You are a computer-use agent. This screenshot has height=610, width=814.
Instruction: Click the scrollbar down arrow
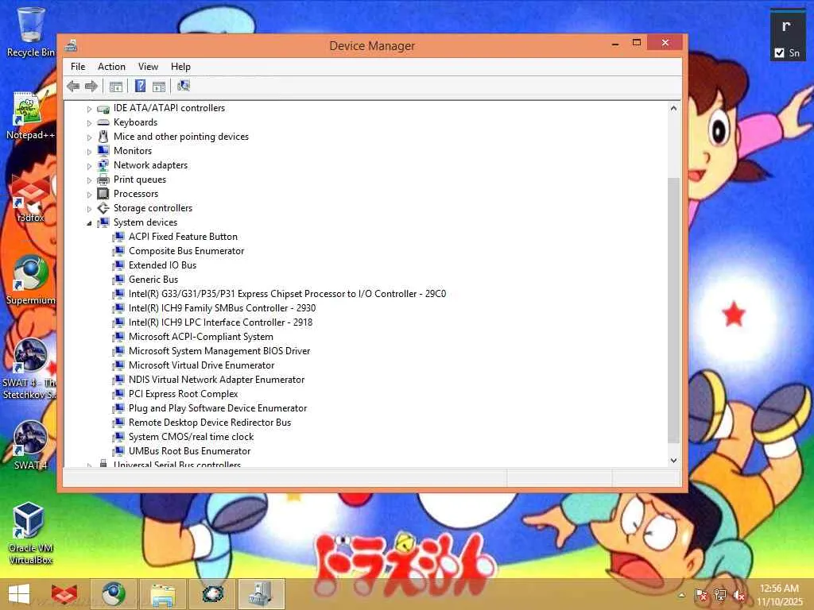click(673, 460)
